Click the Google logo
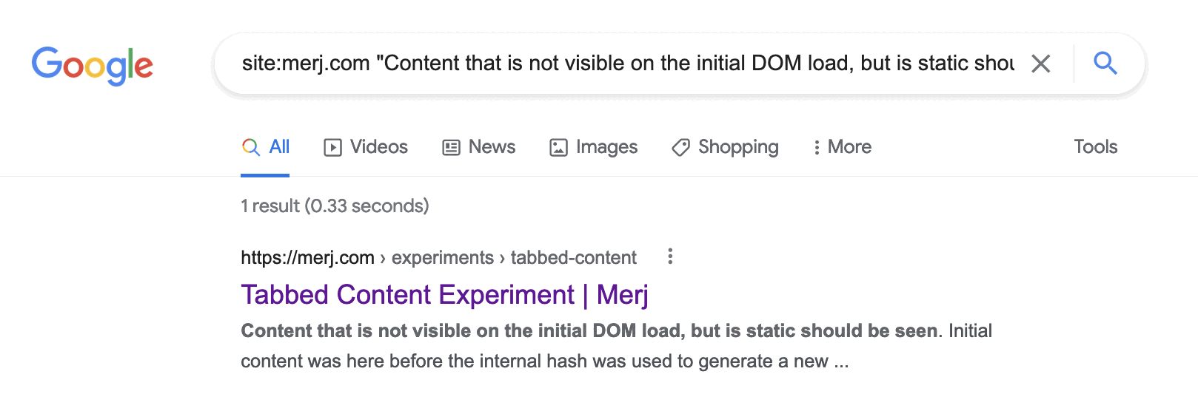 point(92,65)
